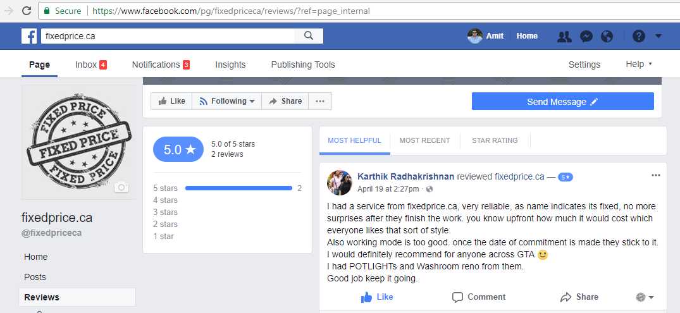Viewport: 680px width, 313px height.
Task: Open the account dropdown arrow in top bar
Action: [658, 37]
